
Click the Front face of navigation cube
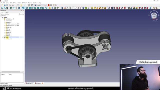(x=154, y=17)
